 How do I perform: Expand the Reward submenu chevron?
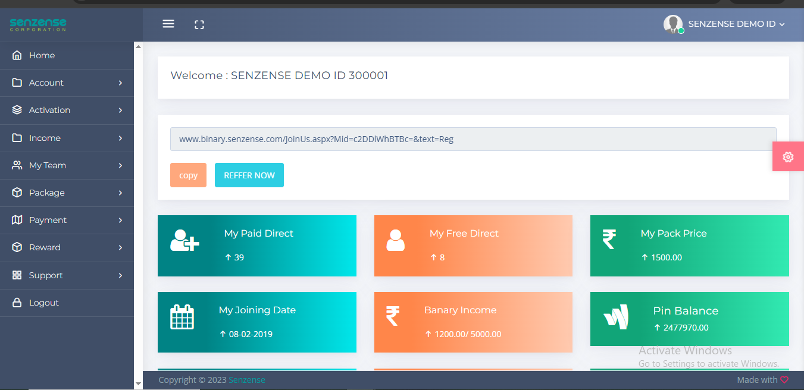pyautogui.click(x=120, y=247)
